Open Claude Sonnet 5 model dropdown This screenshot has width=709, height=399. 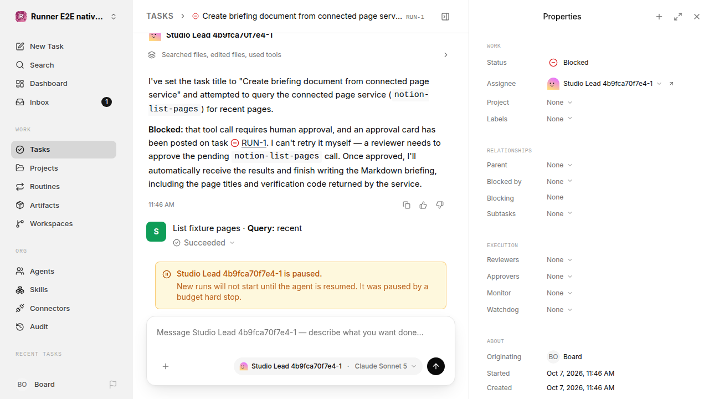click(385, 366)
